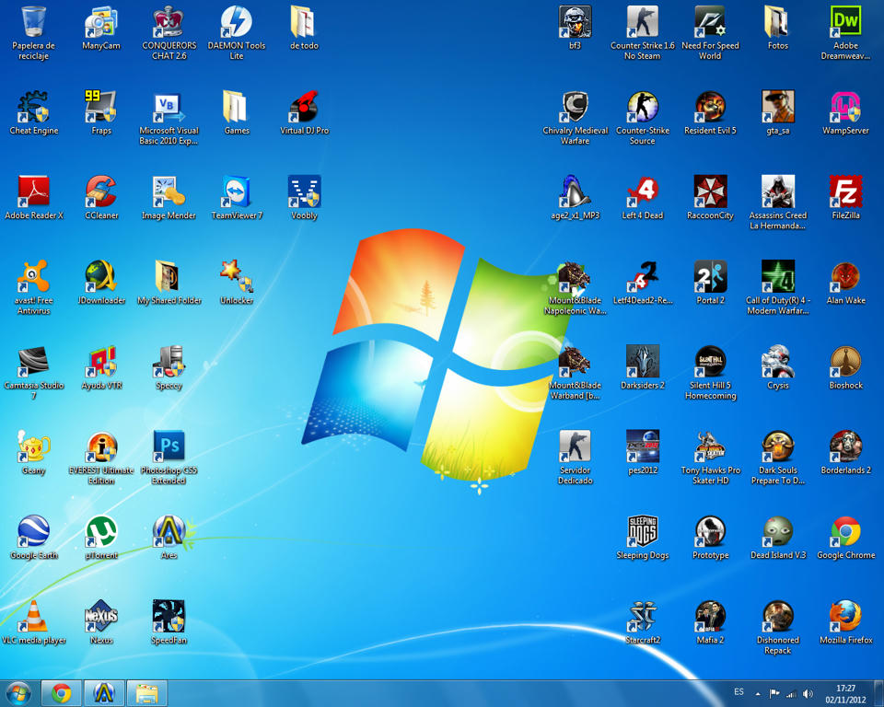Screen dimensions: 884x707
Task: Select the JDownloader desktop shortcut
Action: click(x=101, y=277)
